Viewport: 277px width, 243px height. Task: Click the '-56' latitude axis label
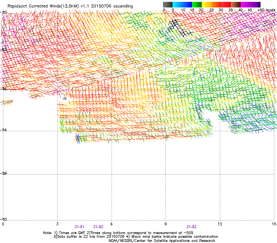click(4, 130)
